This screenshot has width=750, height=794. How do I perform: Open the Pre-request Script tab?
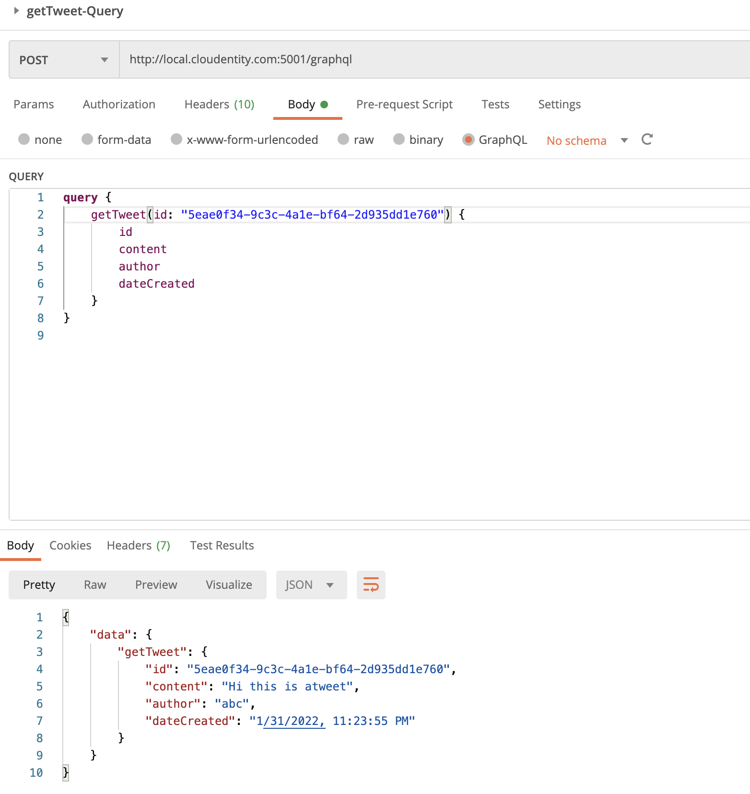[404, 105]
